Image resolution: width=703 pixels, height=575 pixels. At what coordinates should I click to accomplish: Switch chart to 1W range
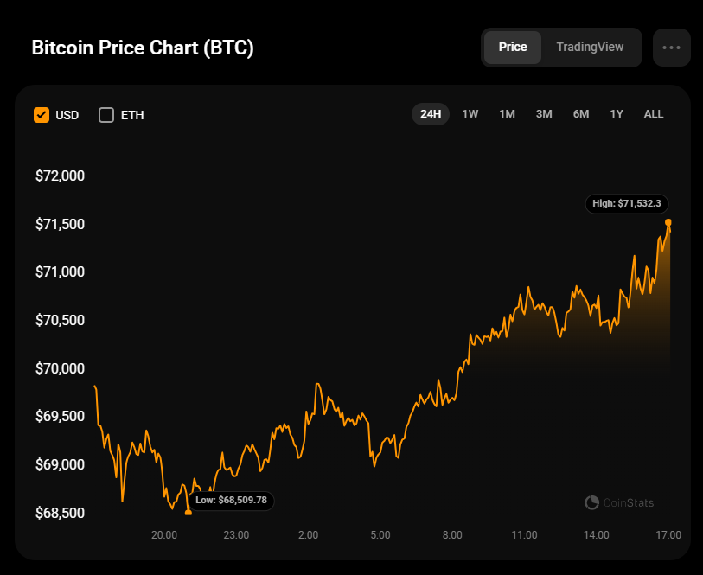click(470, 114)
